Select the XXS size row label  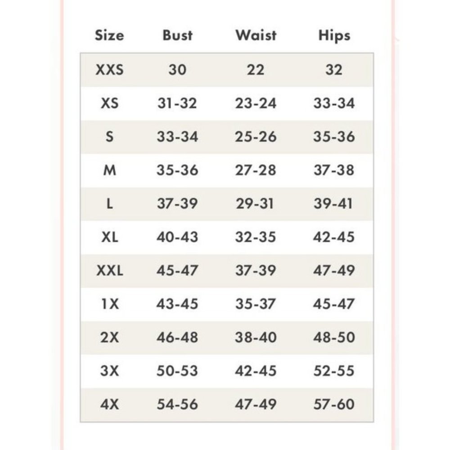pyautogui.click(x=109, y=70)
